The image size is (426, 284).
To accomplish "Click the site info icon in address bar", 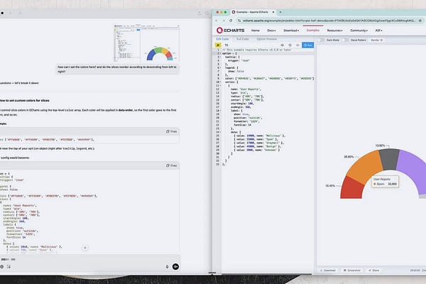I will pyautogui.click(x=239, y=21).
